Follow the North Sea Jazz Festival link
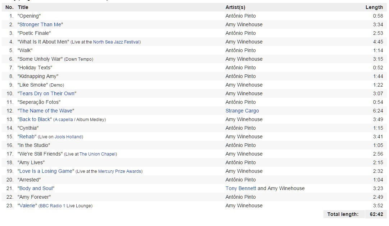The height and width of the screenshot is (226, 389). 116,42
